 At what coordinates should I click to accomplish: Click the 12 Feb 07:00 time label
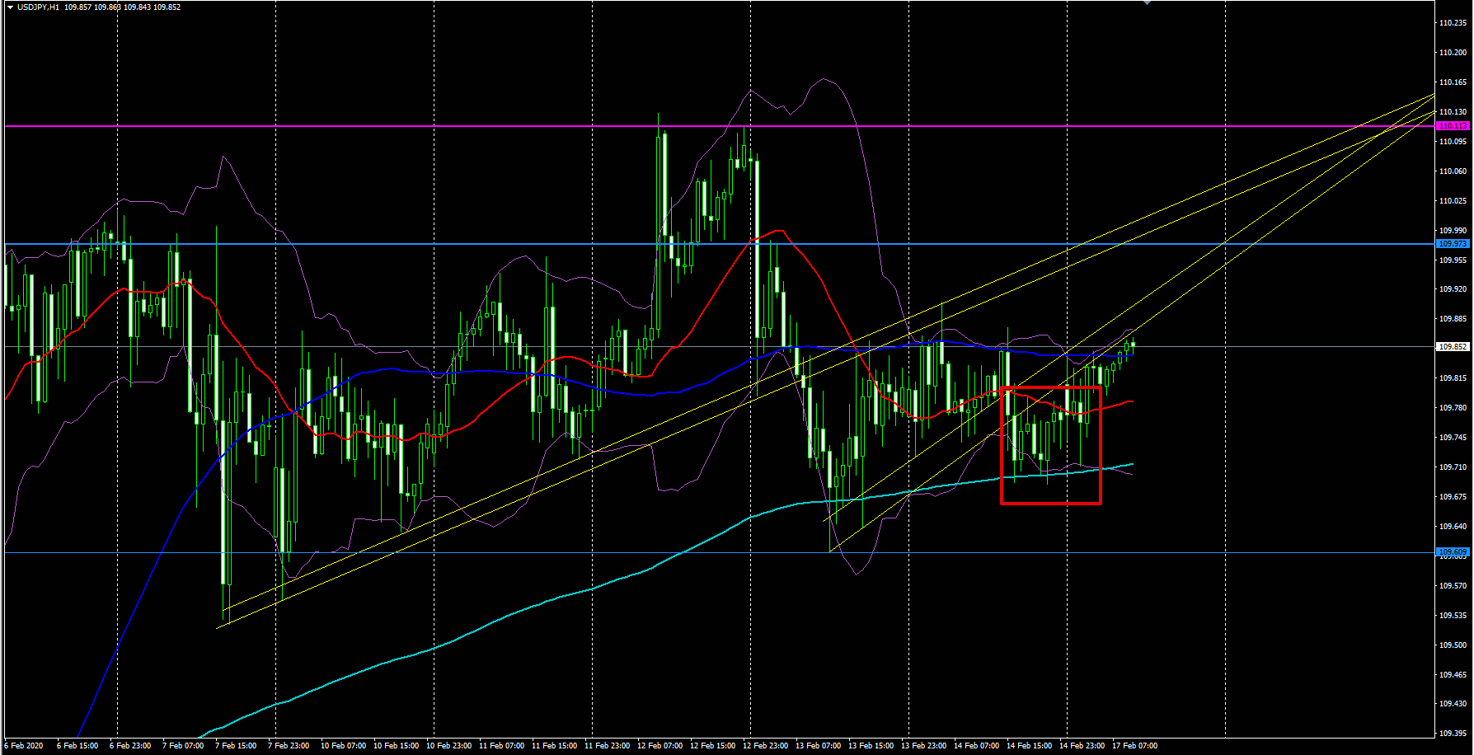pos(660,746)
